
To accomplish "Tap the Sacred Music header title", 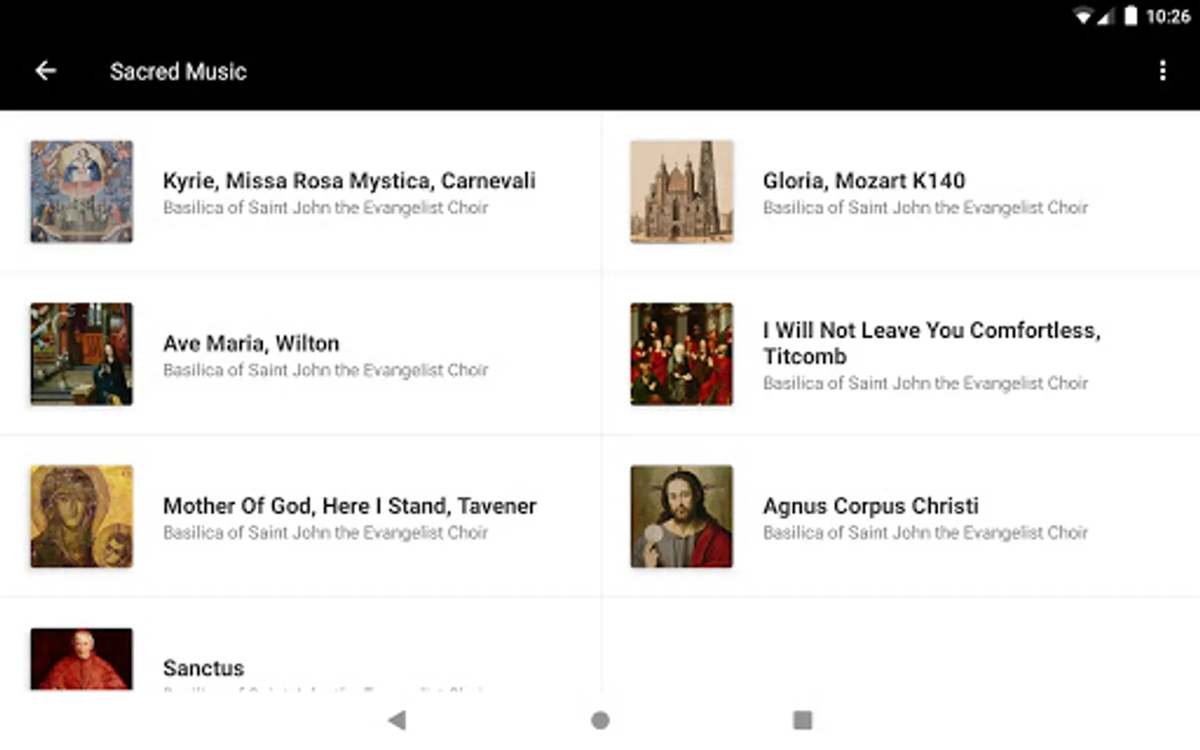I will point(178,72).
